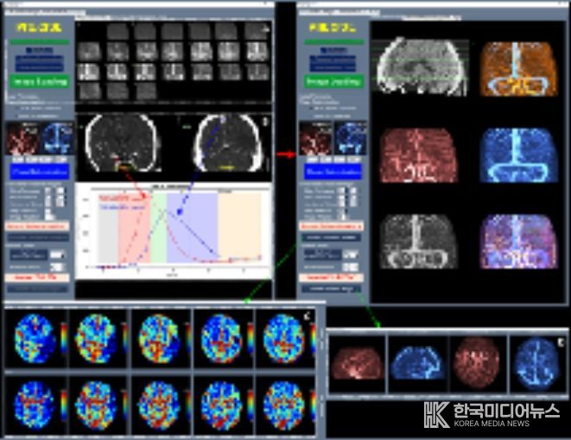Select the blue vein preview thumbnail in right window
Image resolution: width=571 pixels, height=440 pixels.
(350, 138)
